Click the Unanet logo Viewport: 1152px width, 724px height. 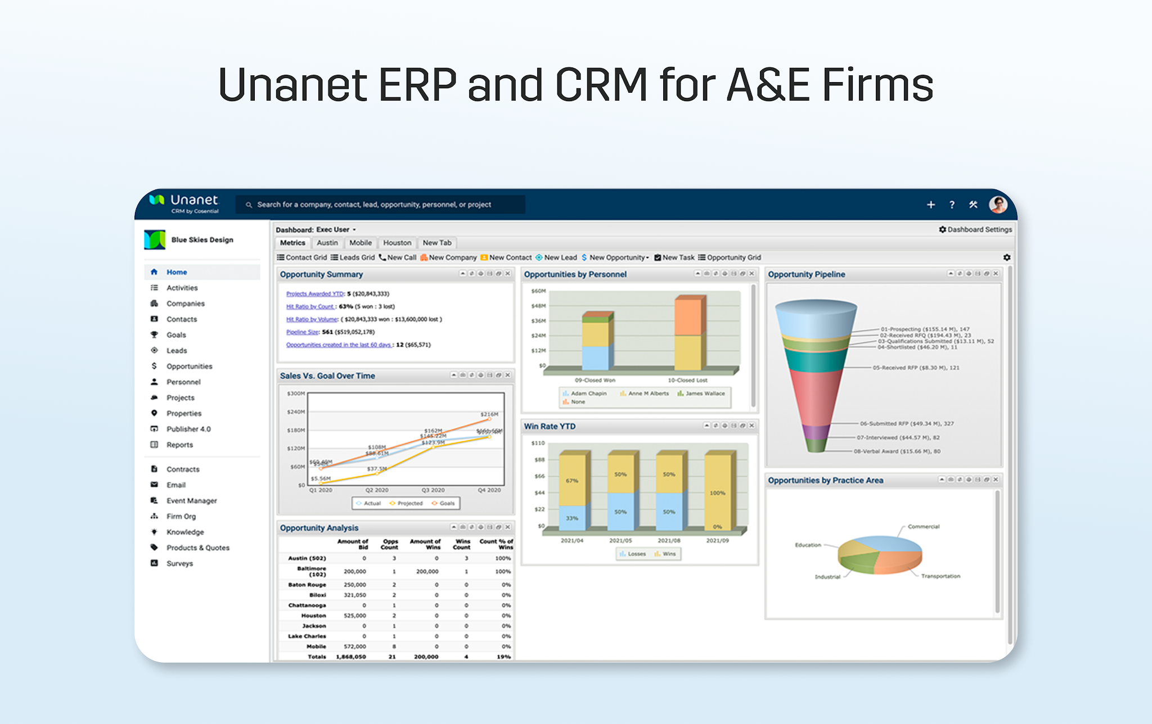click(x=184, y=203)
